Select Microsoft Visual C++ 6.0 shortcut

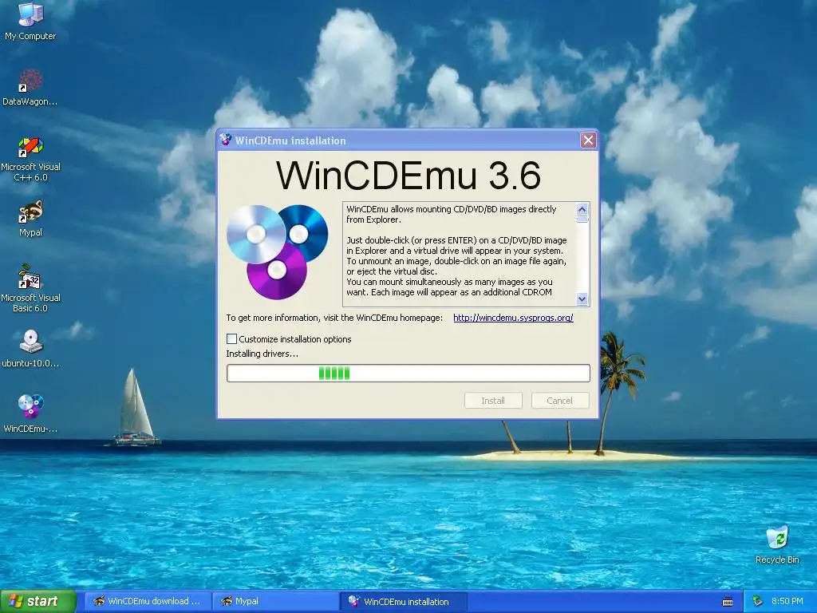click(30, 159)
